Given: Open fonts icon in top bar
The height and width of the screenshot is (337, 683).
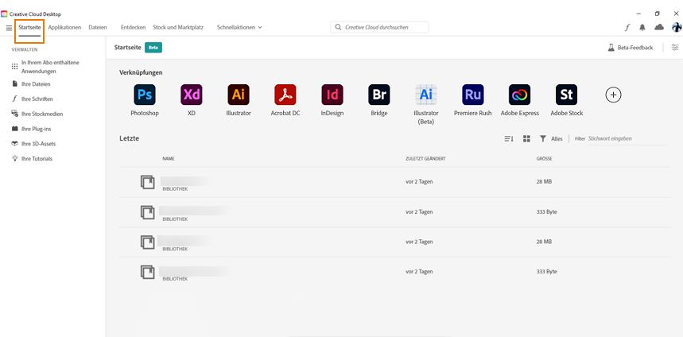Looking at the screenshot, I should (627, 28).
